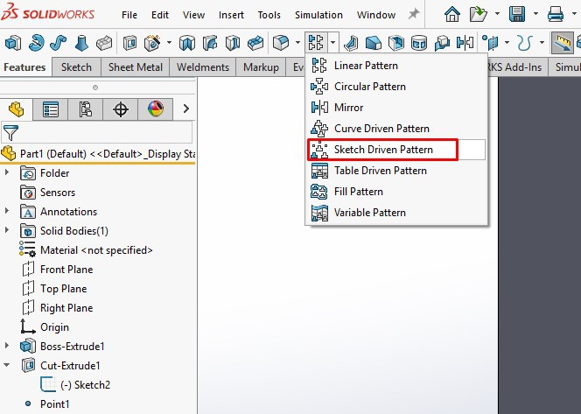Select Boundary Boss/Base tool icon
This screenshot has height=414, width=581.
[104, 43]
